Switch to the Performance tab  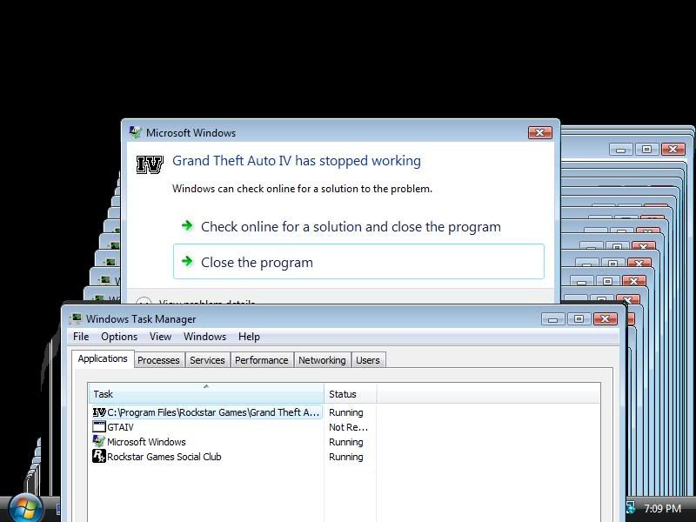[261, 360]
